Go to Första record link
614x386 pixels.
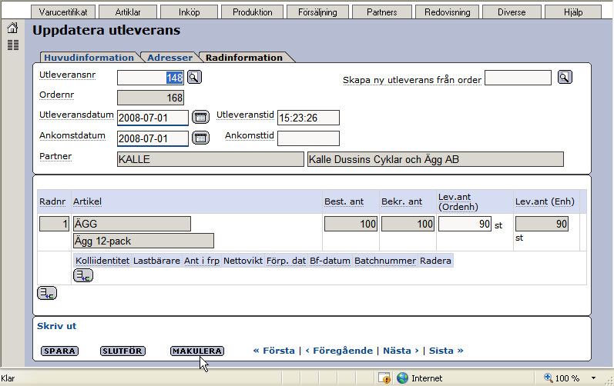tap(273, 351)
